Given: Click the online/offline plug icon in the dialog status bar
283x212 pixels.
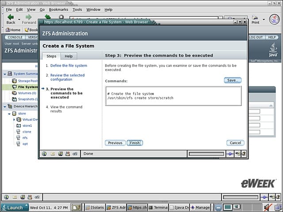Looking at the screenshot, I should [230, 154].
